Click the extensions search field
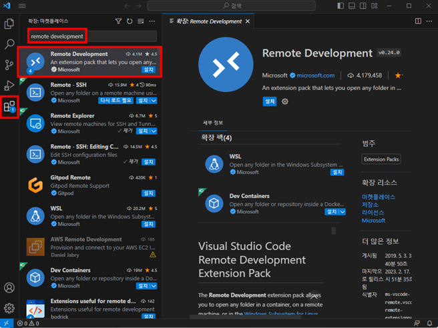 click(x=92, y=36)
